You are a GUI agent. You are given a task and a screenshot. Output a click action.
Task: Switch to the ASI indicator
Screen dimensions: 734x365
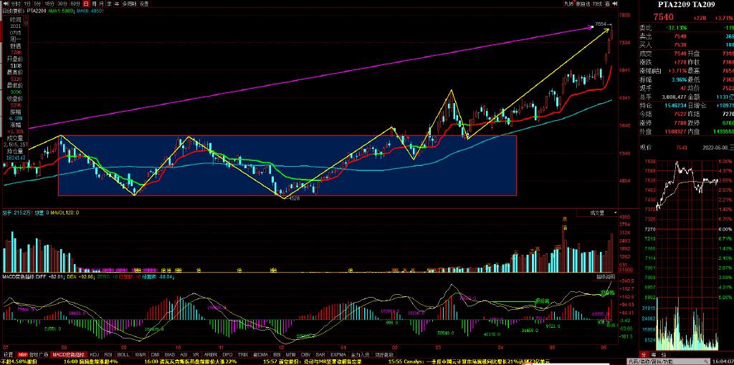183,355
